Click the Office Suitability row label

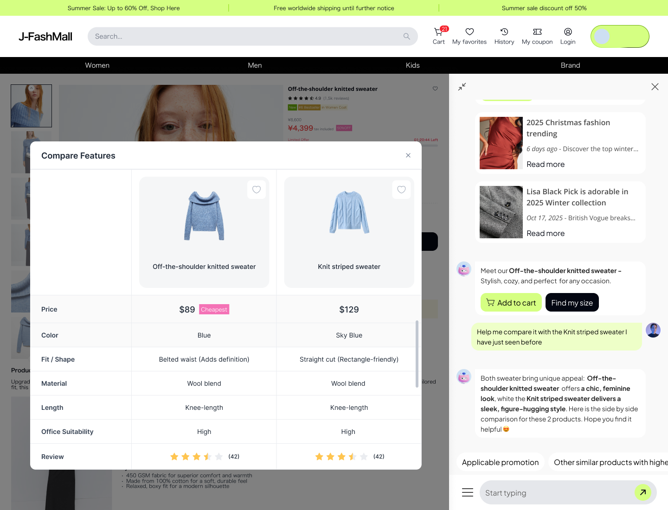[67, 432]
